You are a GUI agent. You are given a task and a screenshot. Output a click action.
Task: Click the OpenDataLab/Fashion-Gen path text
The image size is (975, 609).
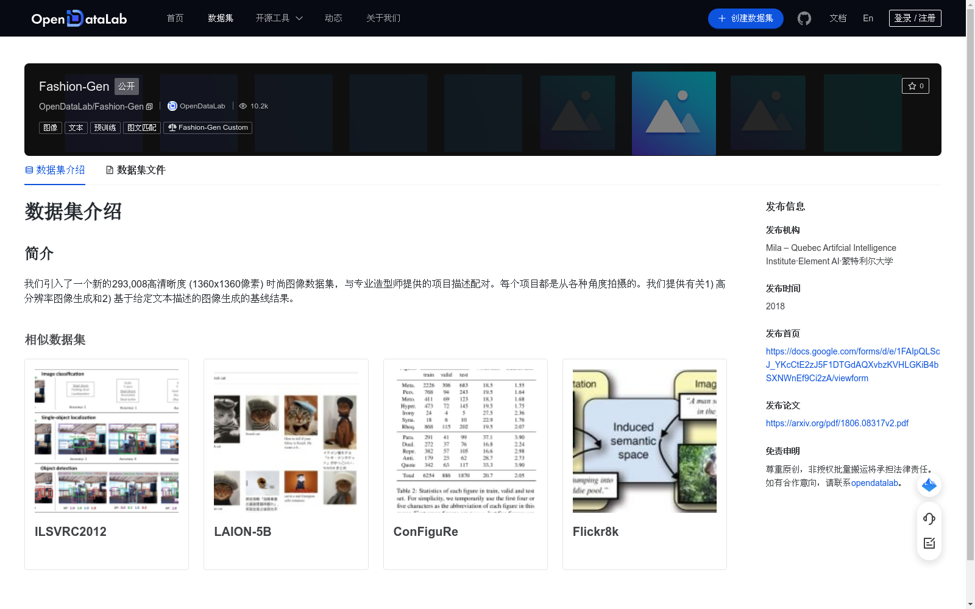click(x=91, y=107)
